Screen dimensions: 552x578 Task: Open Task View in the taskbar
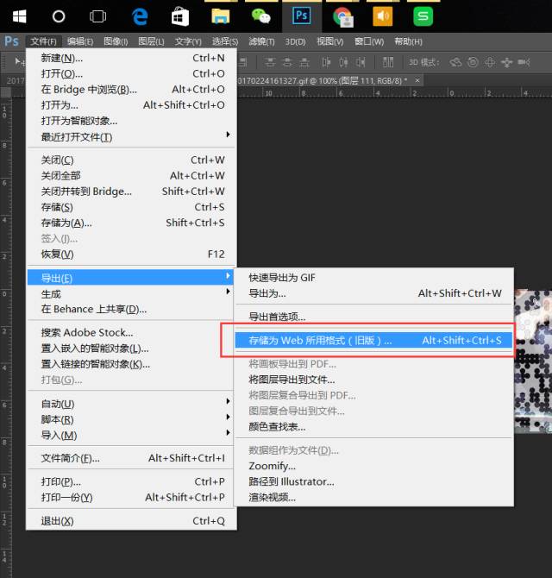[x=98, y=16]
